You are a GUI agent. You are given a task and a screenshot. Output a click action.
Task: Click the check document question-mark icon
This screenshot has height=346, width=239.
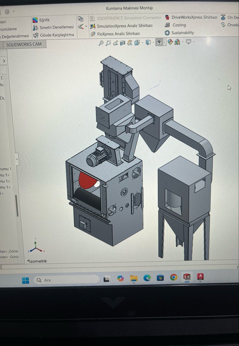point(80,19)
